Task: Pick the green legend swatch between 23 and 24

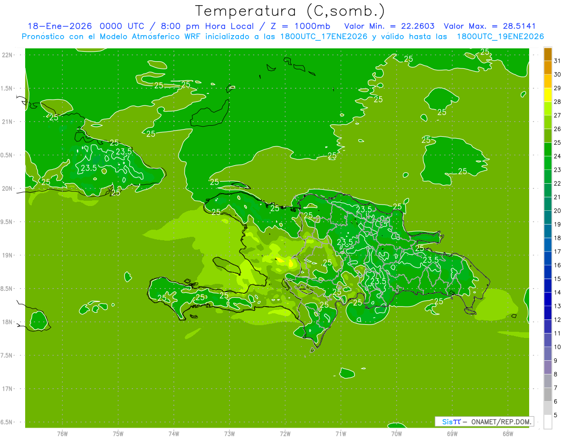Action: coord(548,163)
